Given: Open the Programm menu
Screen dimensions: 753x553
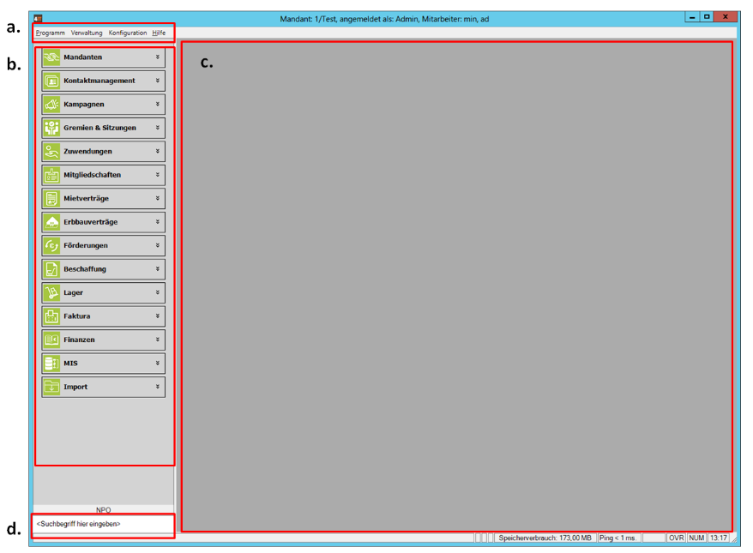Looking at the screenshot, I should coord(49,33).
